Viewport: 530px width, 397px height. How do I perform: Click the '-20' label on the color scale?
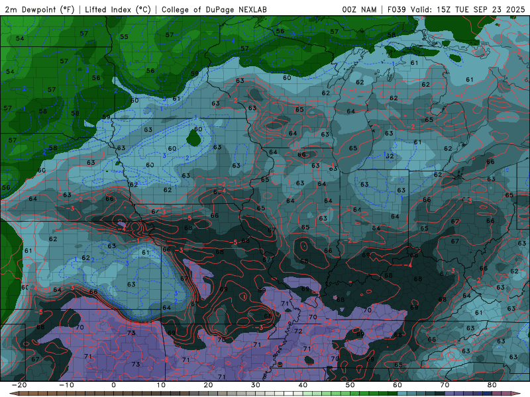pyautogui.click(x=19, y=385)
